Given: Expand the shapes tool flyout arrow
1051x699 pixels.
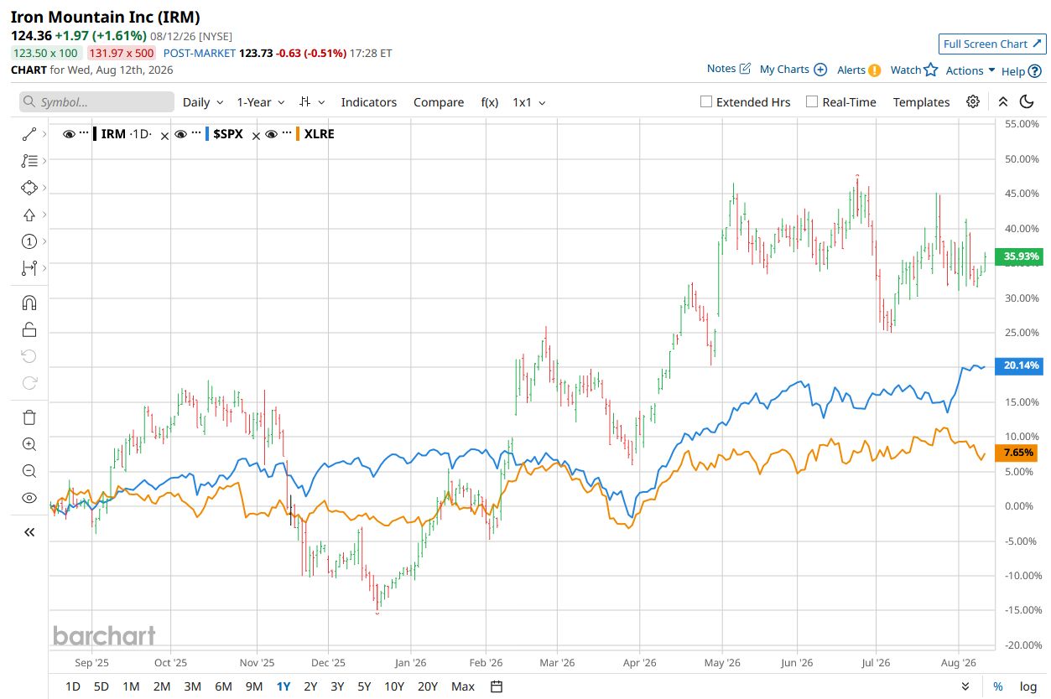Looking at the screenshot, I should tap(44, 188).
